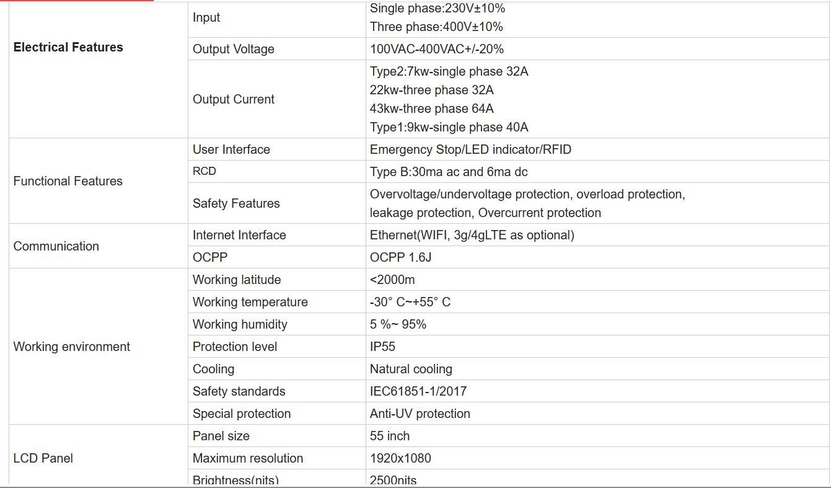
Task: Select the Type2:7kw-single phase 32A line
Action: (449, 71)
